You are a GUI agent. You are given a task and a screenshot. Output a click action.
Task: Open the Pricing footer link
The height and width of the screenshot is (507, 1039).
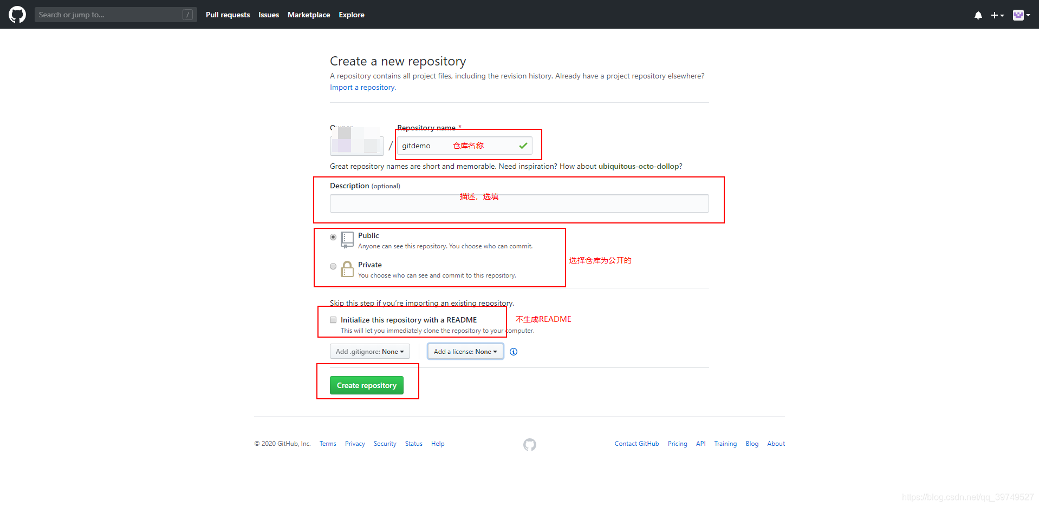pos(677,444)
